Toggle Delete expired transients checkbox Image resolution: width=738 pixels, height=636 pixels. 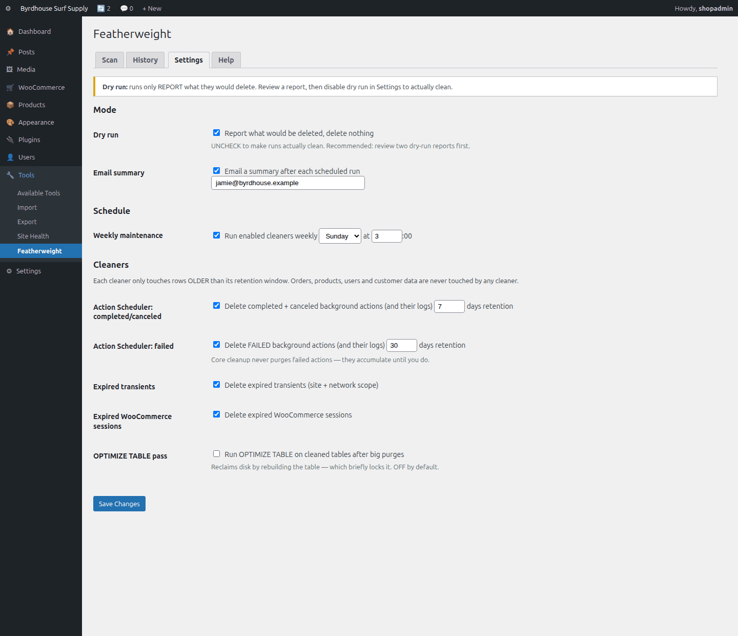pos(217,385)
